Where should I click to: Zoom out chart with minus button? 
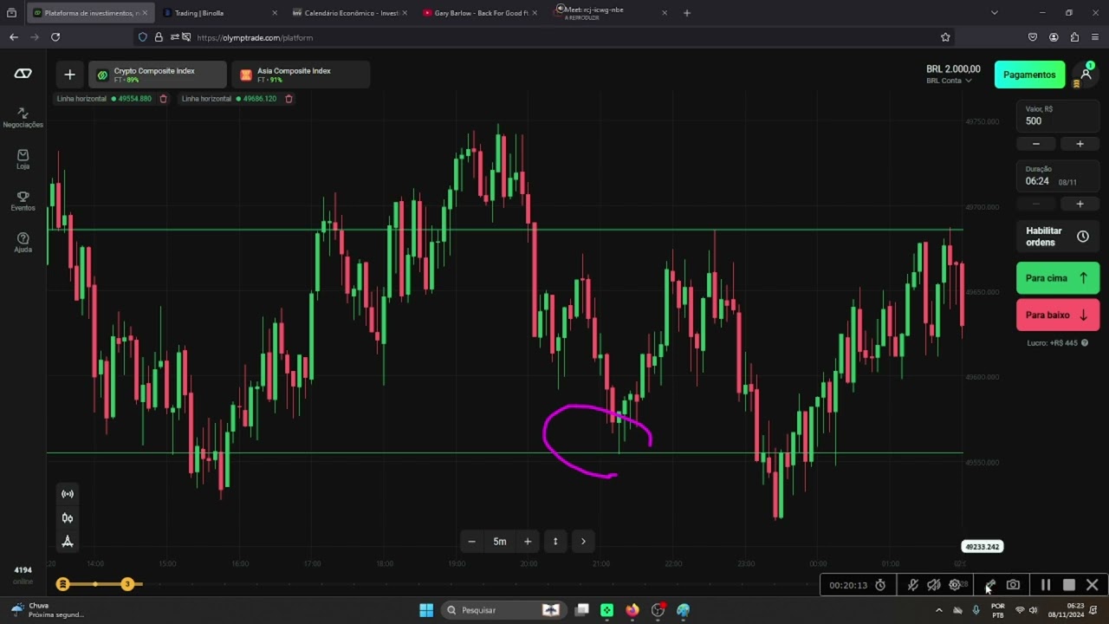[x=472, y=542]
